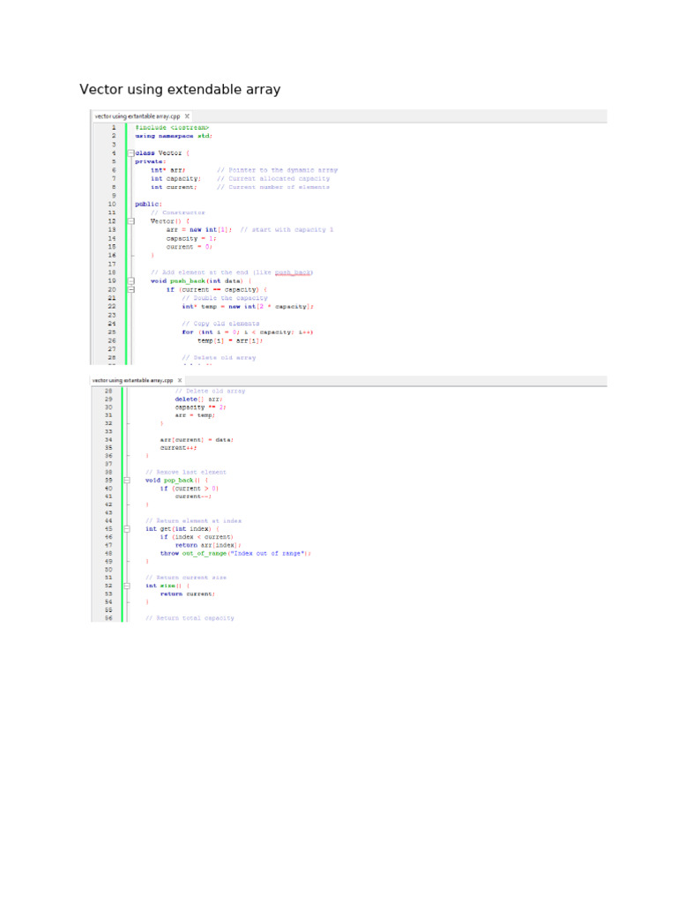
Task: Click the // Copy old elements comment
Action: point(221,324)
